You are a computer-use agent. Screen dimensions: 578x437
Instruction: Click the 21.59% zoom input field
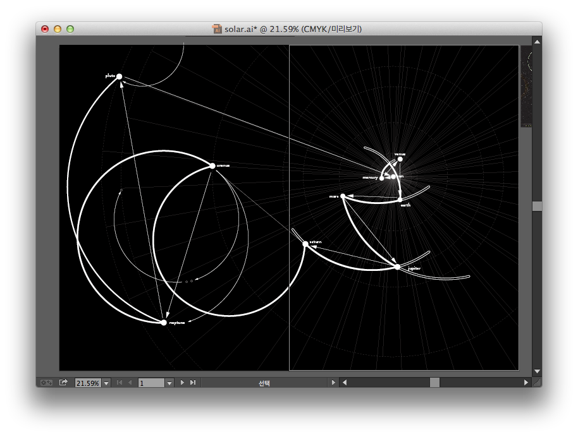coord(87,383)
